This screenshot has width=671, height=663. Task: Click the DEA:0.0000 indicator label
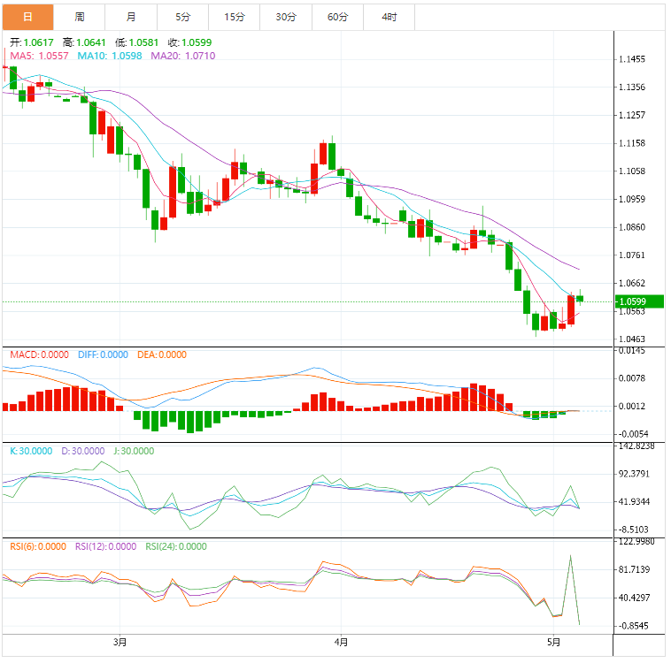click(162, 354)
